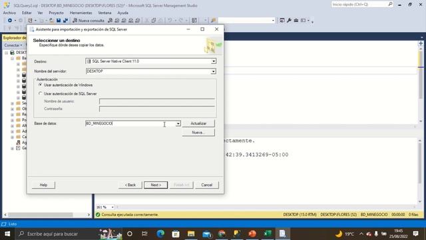Click the Inicio rápido search field
426x240 pixels.
(359, 4)
